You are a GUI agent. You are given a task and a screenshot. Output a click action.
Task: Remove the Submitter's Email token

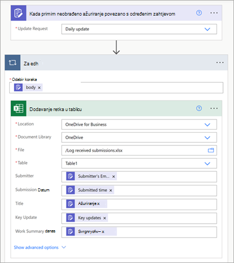[x=113, y=176]
